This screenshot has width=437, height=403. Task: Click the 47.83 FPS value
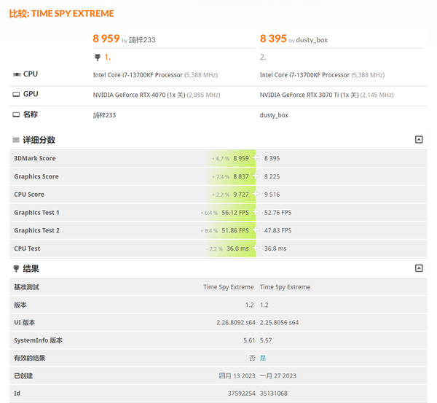[x=278, y=230]
